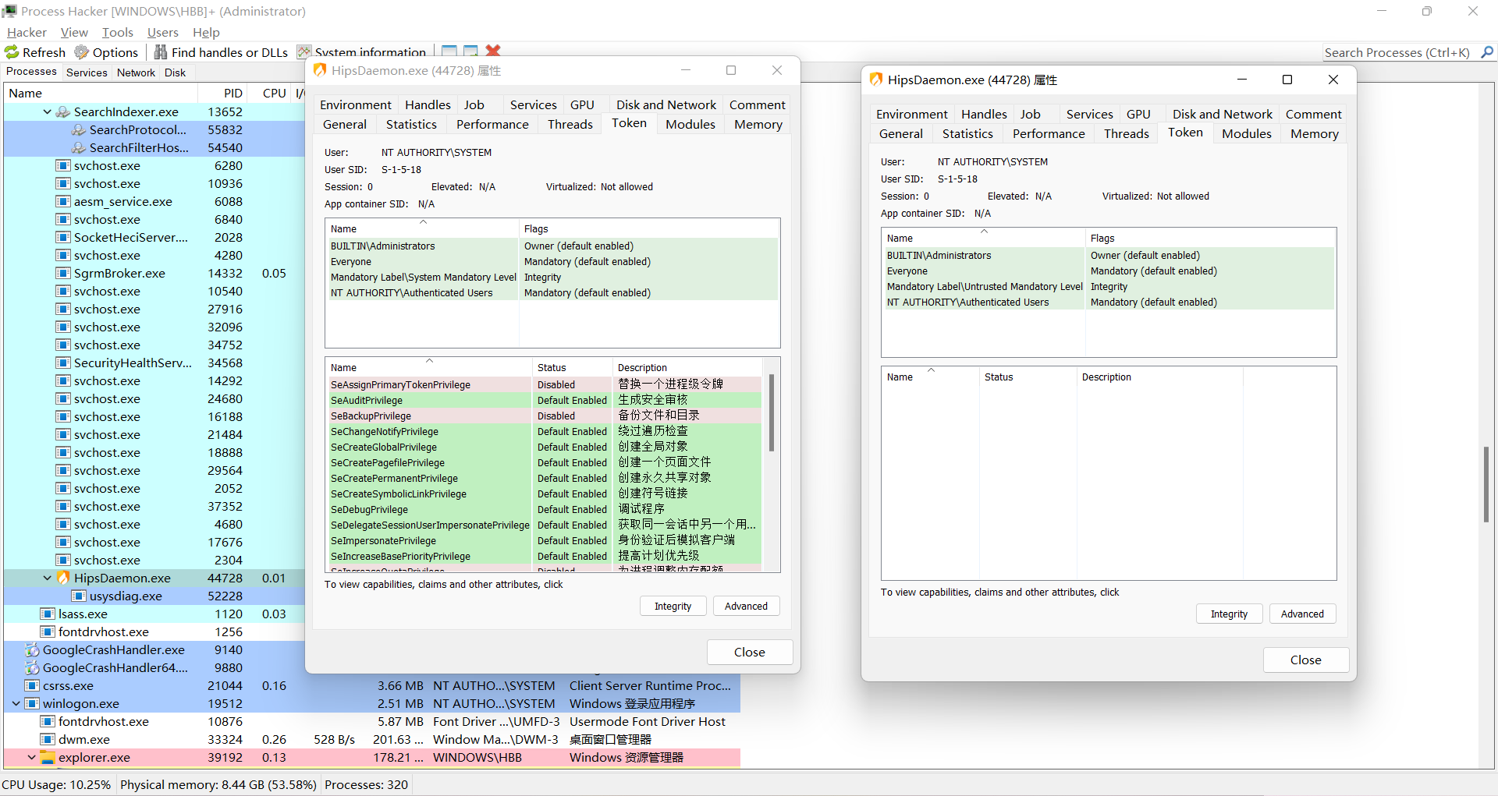Open Options via the gear icon
The image size is (1498, 796).
[81, 52]
